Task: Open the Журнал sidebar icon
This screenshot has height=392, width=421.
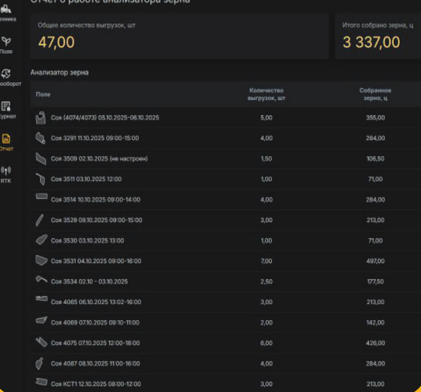Action: [x=6, y=106]
